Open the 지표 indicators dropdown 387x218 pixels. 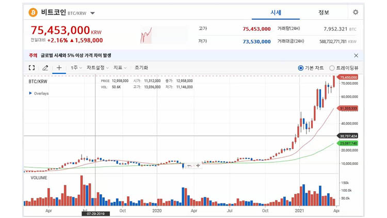coord(120,68)
